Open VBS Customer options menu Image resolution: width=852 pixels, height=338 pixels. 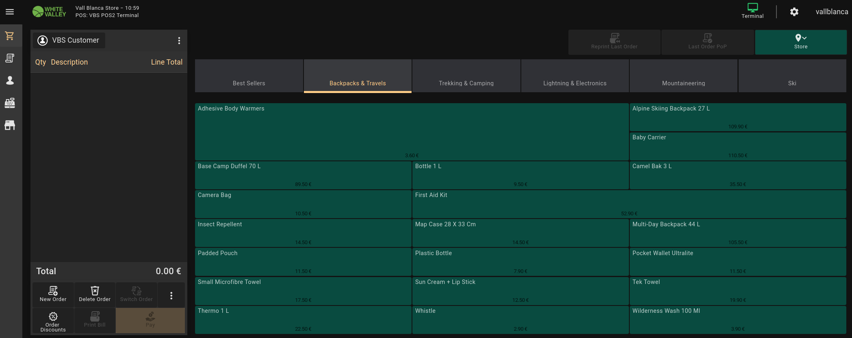[179, 41]
